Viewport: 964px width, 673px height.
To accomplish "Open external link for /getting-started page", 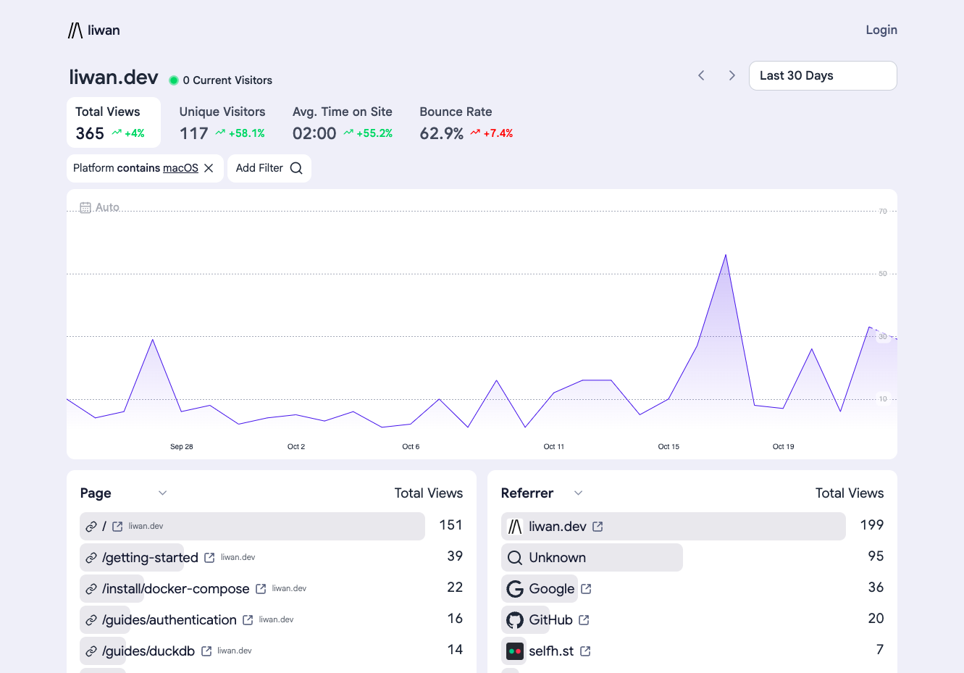I will [209, 558].
